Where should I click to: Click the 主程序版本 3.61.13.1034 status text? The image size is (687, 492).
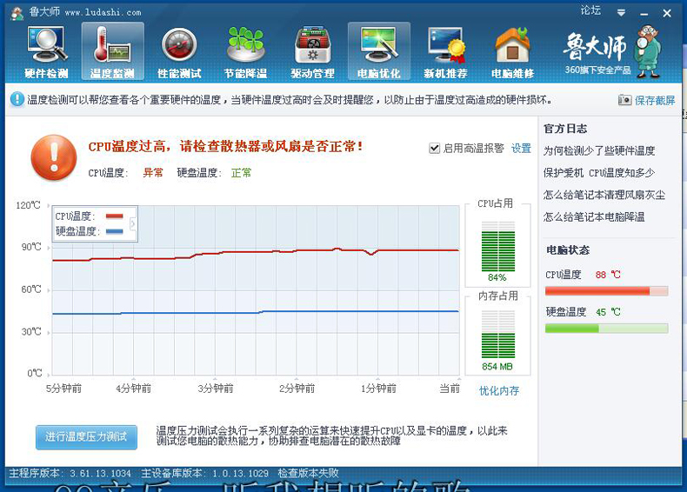coord(70,473)
